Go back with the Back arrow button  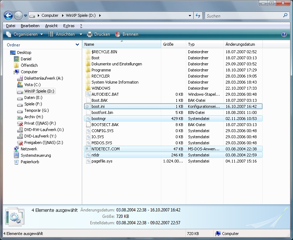pyautogui.click(x=9, y=15)
